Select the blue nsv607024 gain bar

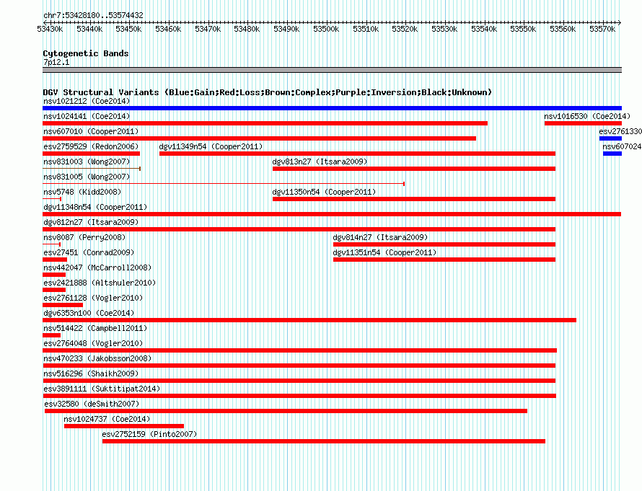click(612, 154)
